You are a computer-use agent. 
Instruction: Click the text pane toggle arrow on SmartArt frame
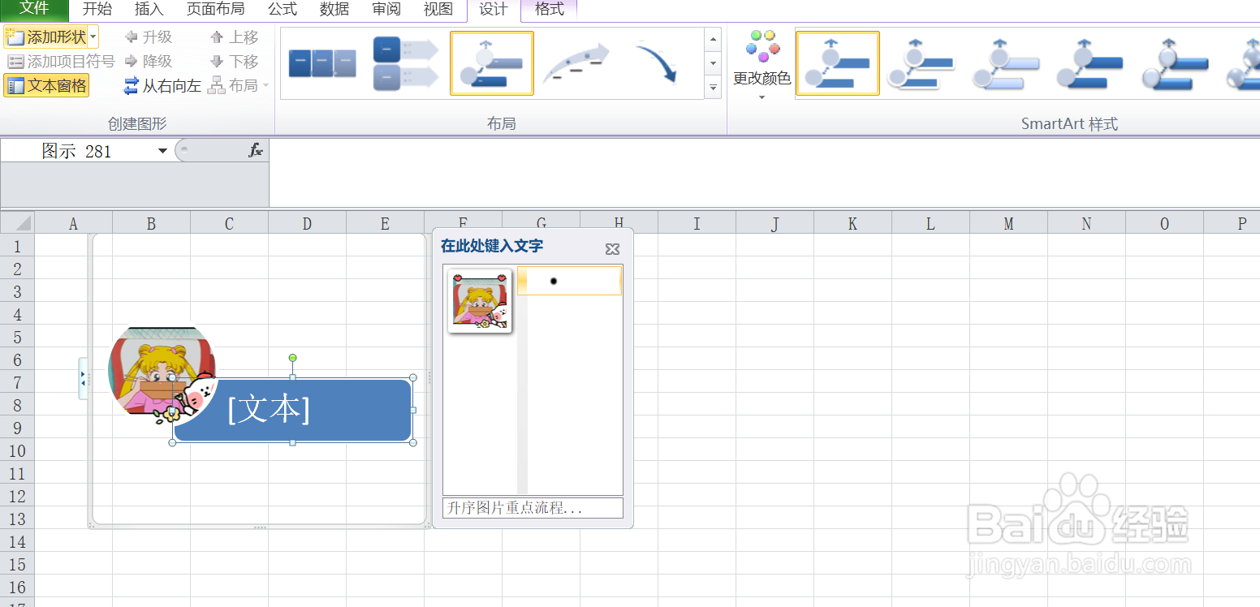click(83, 378)
